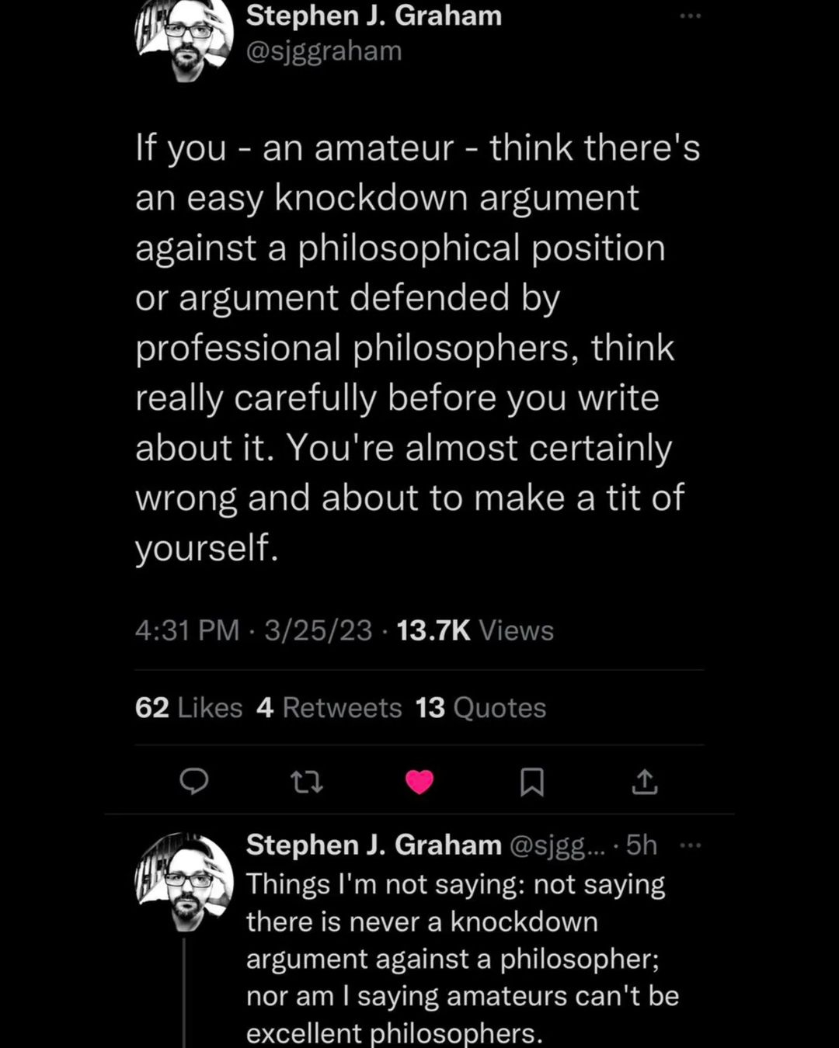Click the 4:31 PM 3/25/23 timestamp
839x1048 pixels.
click(253, 630)
